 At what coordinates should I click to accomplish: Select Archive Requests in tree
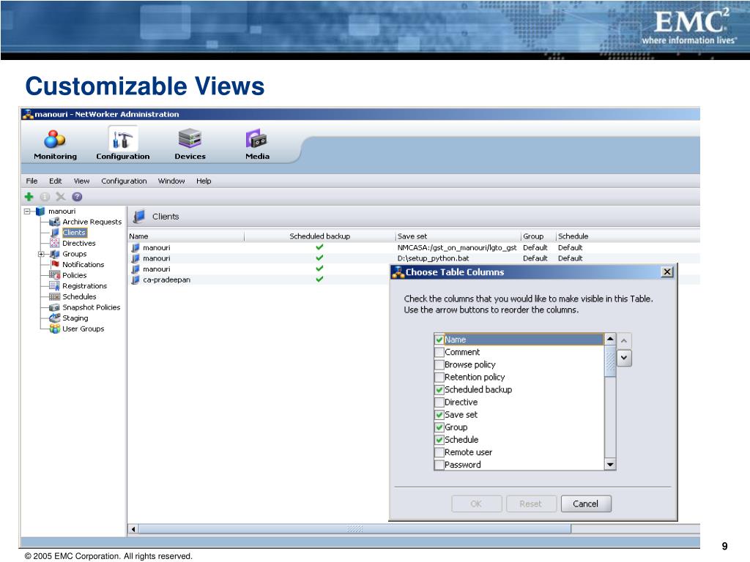(x=92, y=222)
